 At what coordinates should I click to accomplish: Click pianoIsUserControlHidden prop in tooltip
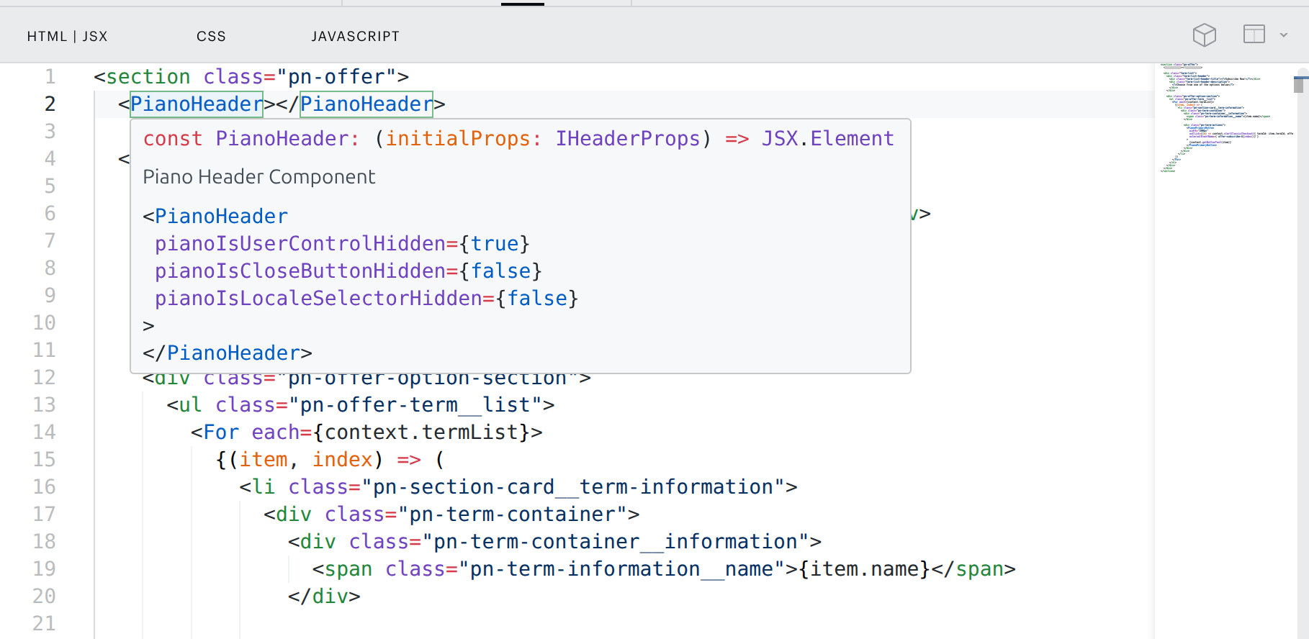(x=300, y=243)
